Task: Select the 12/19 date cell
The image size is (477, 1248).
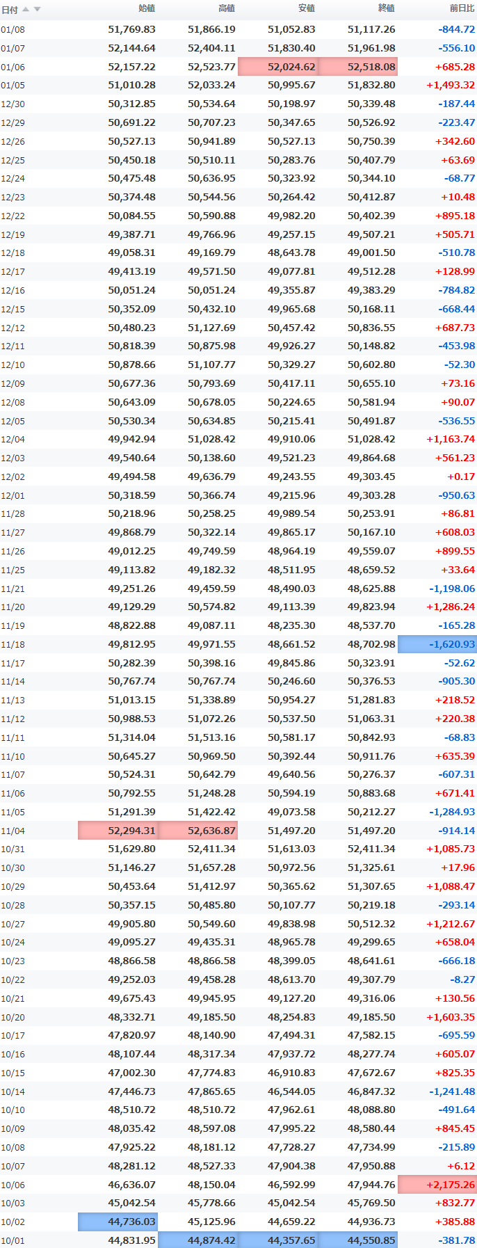Action: click(x=13, y=234)
